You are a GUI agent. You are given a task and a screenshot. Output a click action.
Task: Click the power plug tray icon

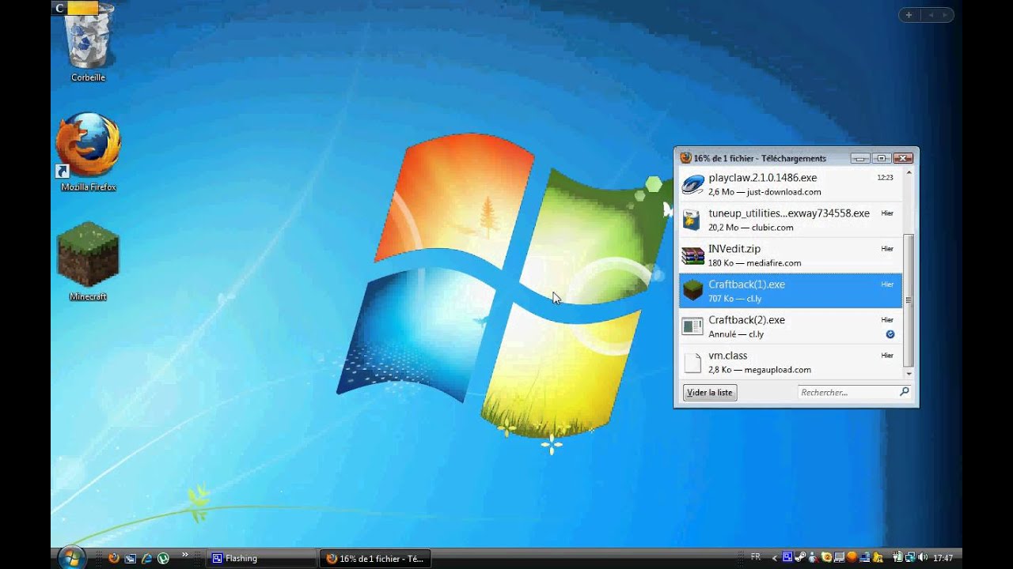pyautogui.click(x=897, y=557)
